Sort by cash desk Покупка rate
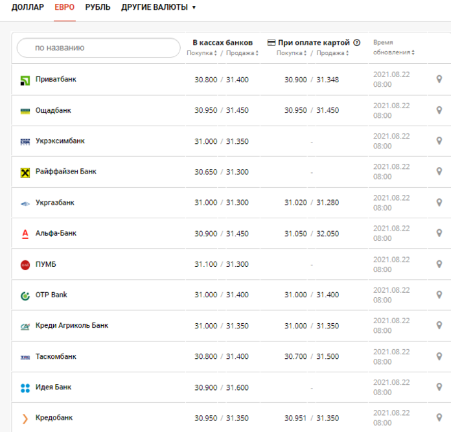Viewport: 451px width, 432px height. (202, 53)
